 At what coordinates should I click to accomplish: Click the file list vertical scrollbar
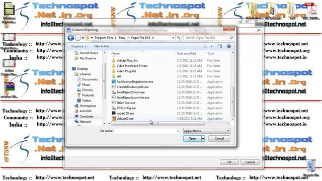click(x=232, y=102)
